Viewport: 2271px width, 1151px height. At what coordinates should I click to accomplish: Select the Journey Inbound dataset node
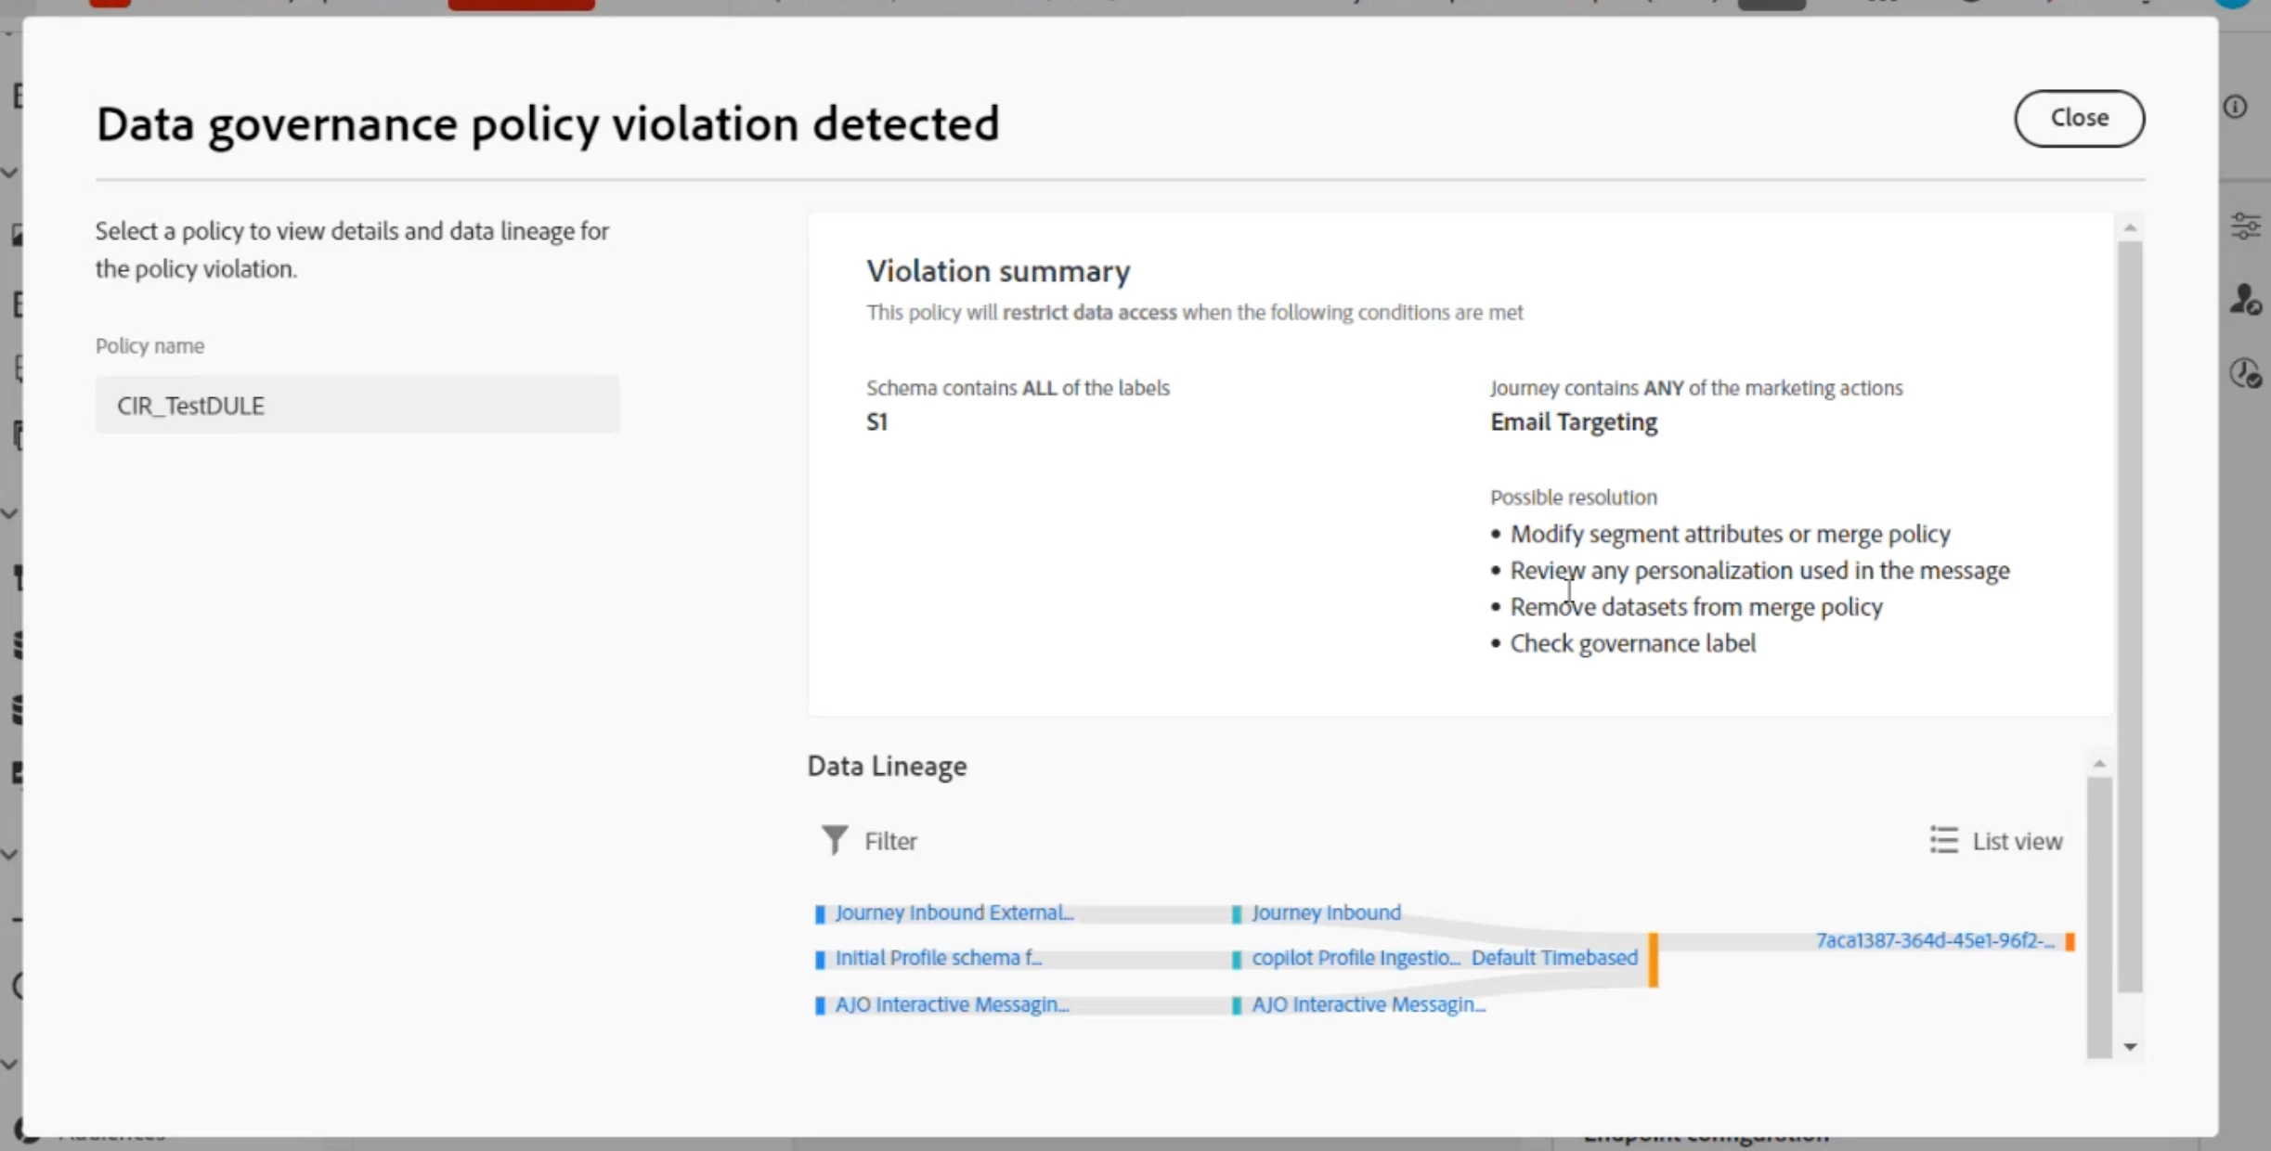point(1325,912)
